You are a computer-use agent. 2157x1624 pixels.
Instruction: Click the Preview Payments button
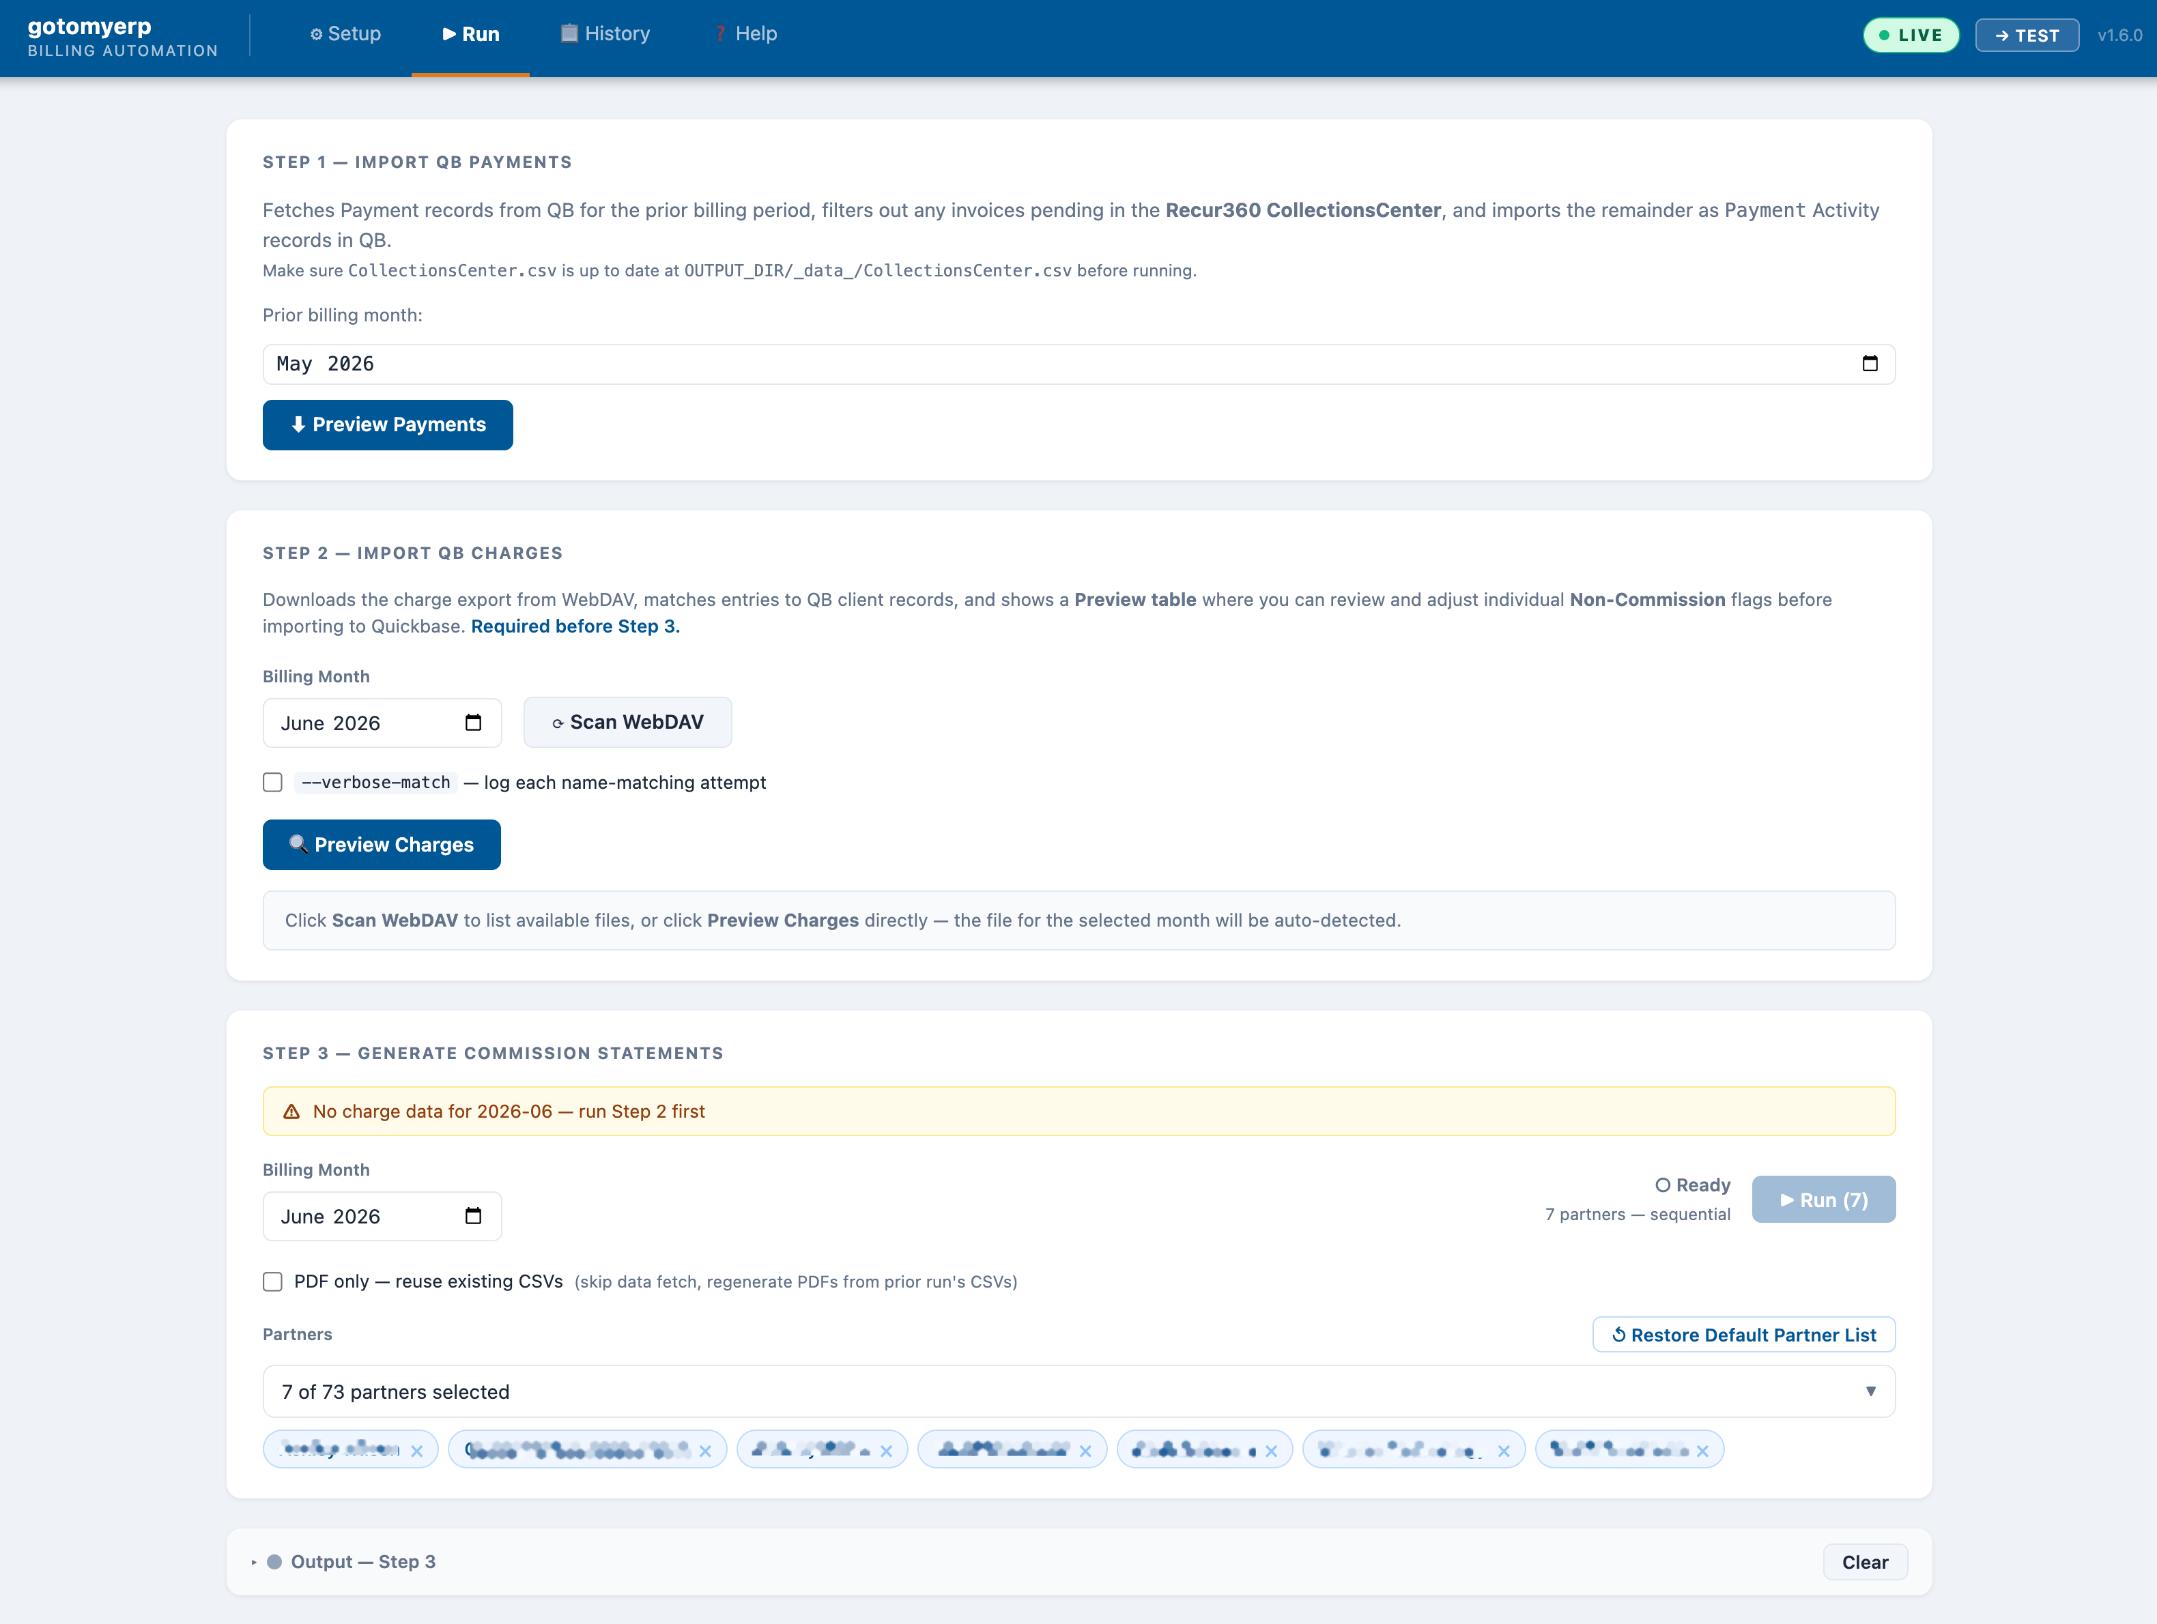pos(387,425)
